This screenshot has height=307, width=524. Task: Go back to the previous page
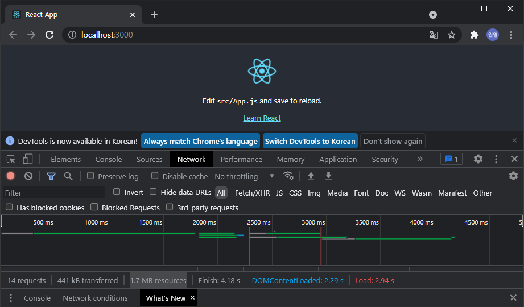[13, 35]
